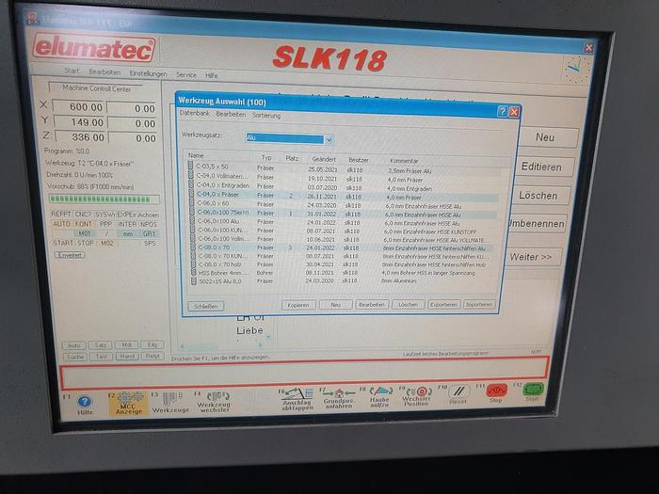This screenshot has width=659, height=494.
Task: Click the Y position field 149.00
Action: (81, 122)
